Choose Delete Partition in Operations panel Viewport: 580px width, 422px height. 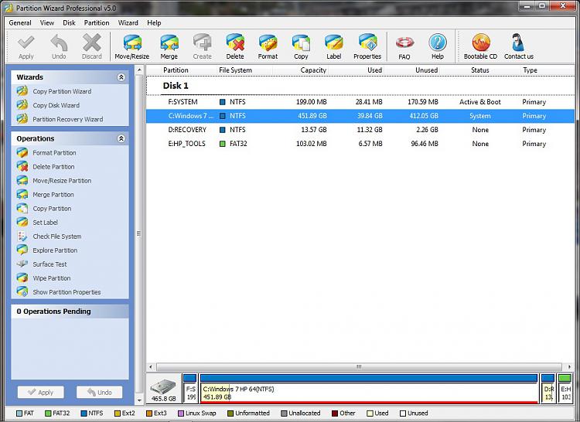(x=53, y=167)
